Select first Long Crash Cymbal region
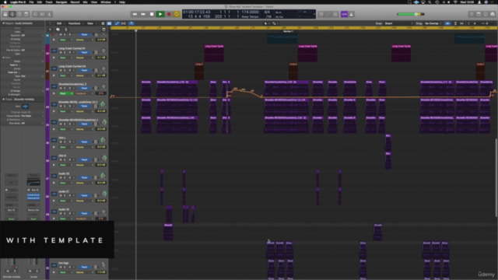The height and width of the screenshot is (280, 498). (x=214, y=53)
